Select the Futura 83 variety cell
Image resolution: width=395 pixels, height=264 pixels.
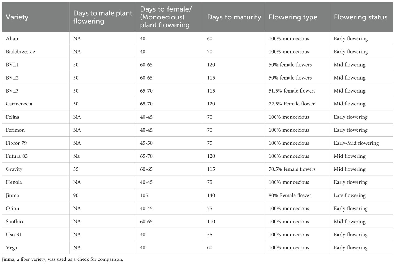17,156
